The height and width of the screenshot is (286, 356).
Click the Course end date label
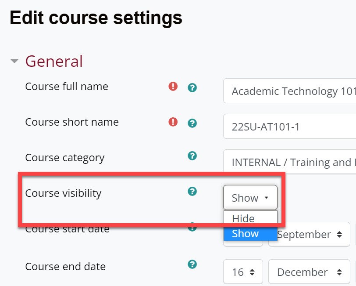(x=65, y=266)
